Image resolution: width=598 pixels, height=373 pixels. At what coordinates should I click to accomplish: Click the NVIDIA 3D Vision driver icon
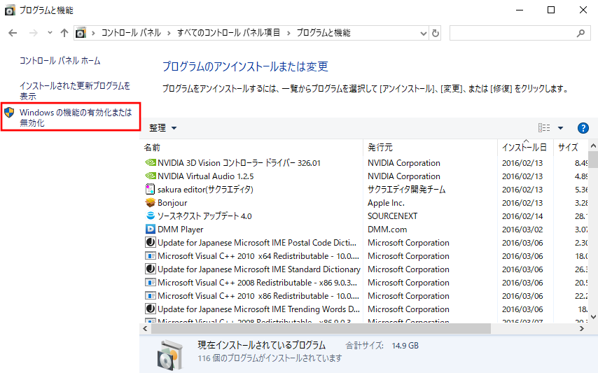click(x=151, y=162)
